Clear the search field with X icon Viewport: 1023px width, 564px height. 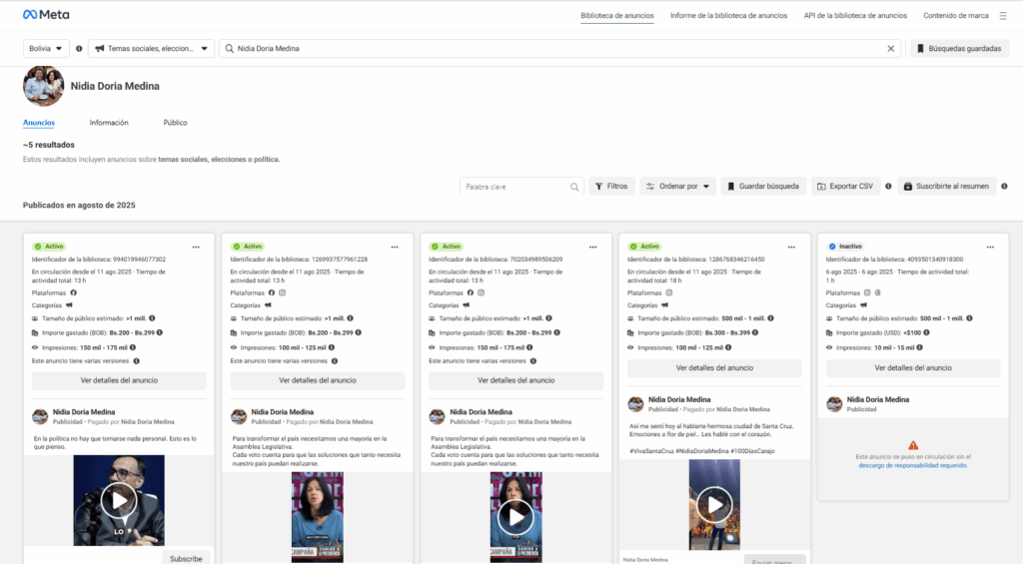click(x=891, y=48)
